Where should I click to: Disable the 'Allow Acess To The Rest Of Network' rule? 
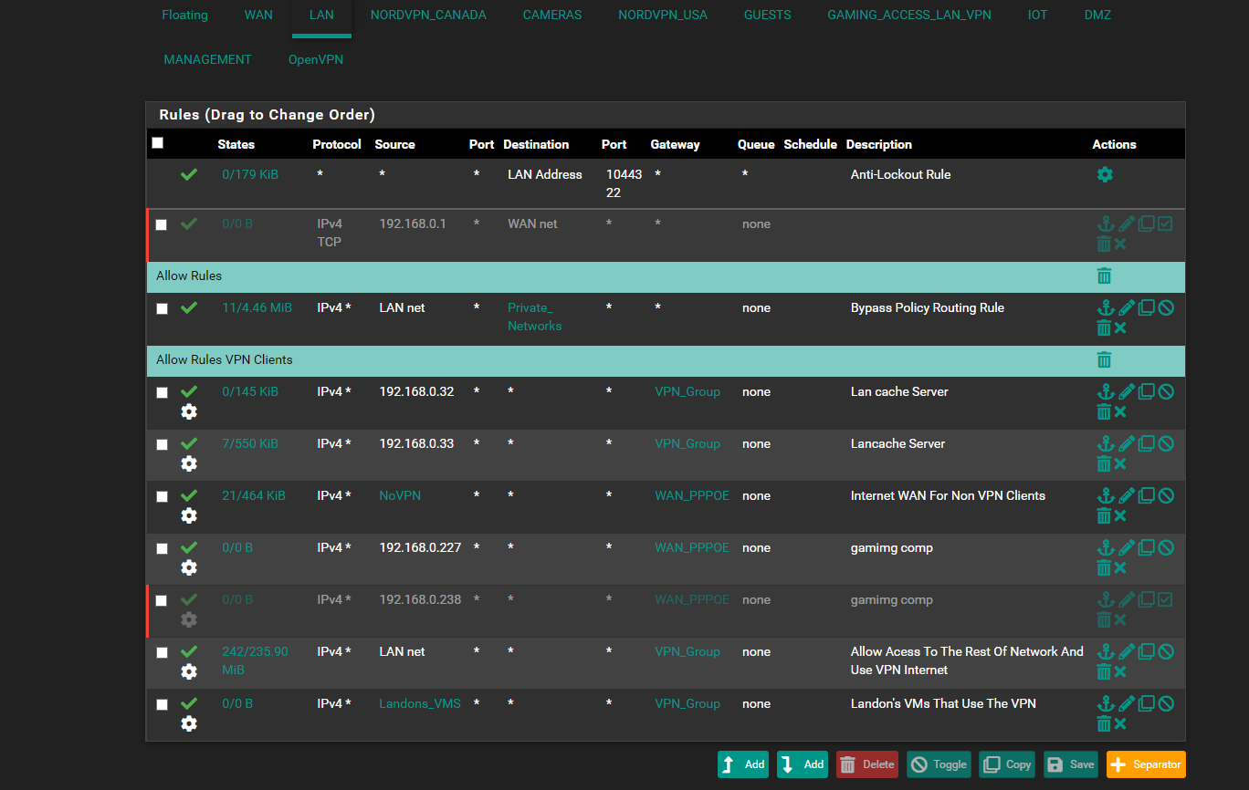1166,651
